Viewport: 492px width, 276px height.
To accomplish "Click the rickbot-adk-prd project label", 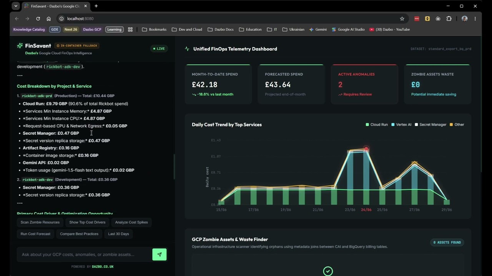I will (x=37, y=96).
